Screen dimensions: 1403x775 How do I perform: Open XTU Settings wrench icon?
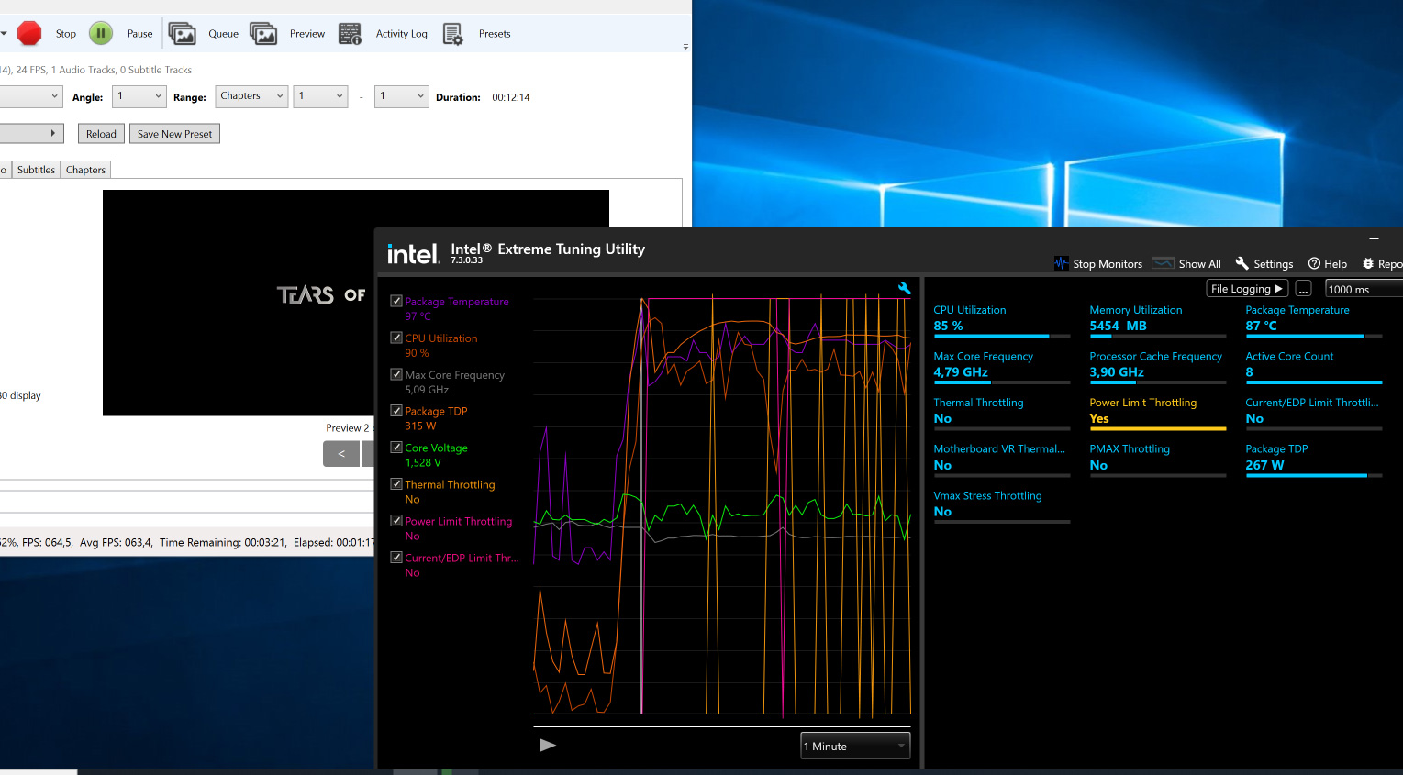(1242, 263)
